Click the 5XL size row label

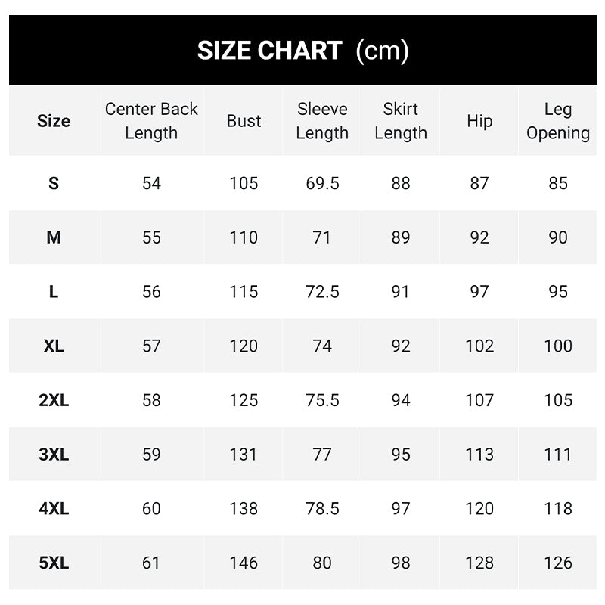pyautogui.click(x=54, y=563)
